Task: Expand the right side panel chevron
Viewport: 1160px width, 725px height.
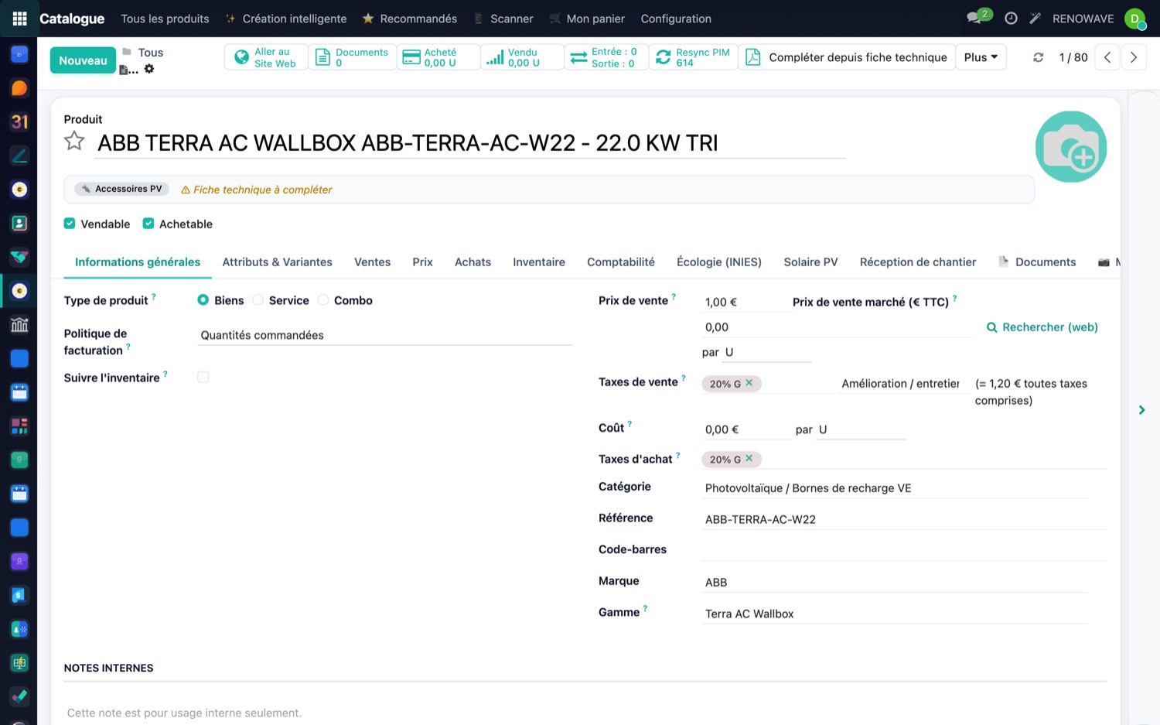Action: tap(1141, 410)
